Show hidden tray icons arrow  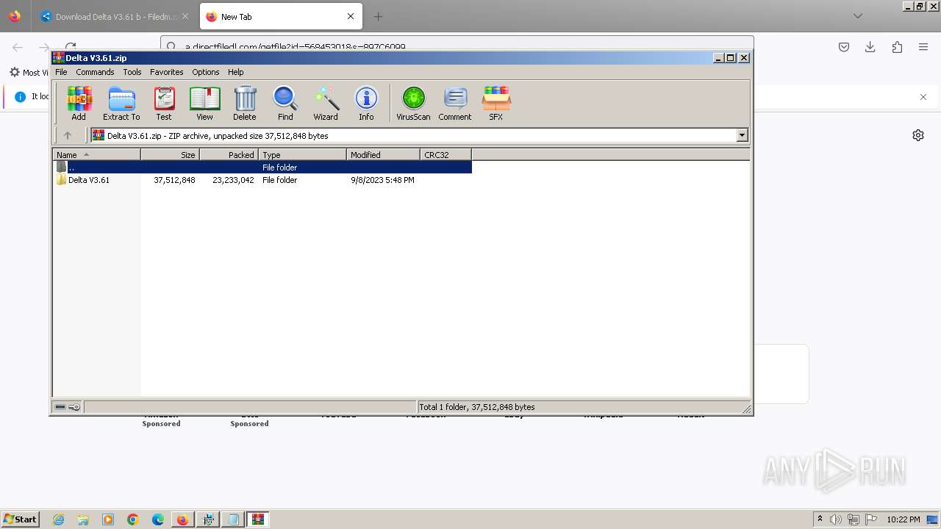pyautogui.click(x=820, y=519)
